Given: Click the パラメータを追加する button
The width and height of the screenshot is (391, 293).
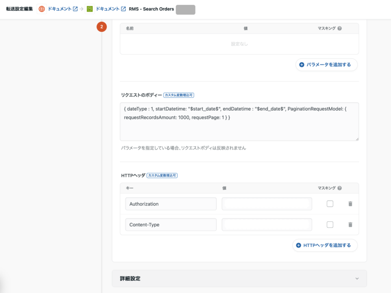Looking at the screenshot, I should coord(326,65).
